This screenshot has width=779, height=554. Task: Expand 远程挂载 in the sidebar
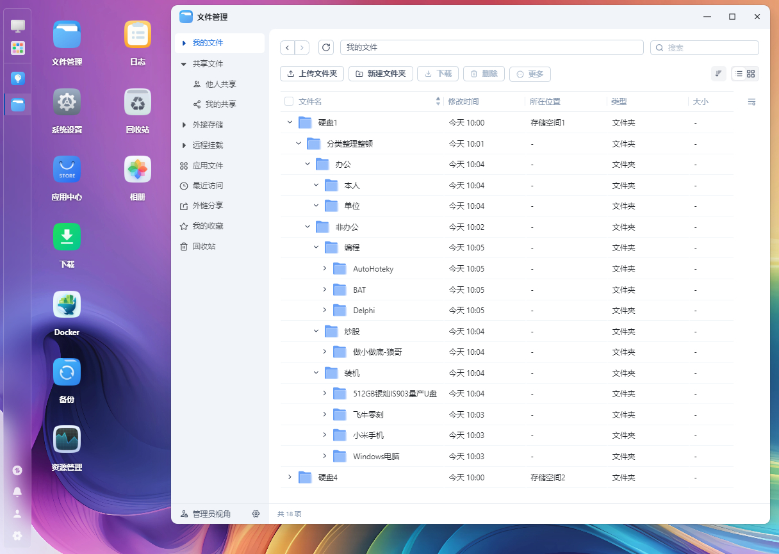tap(184, 145)
